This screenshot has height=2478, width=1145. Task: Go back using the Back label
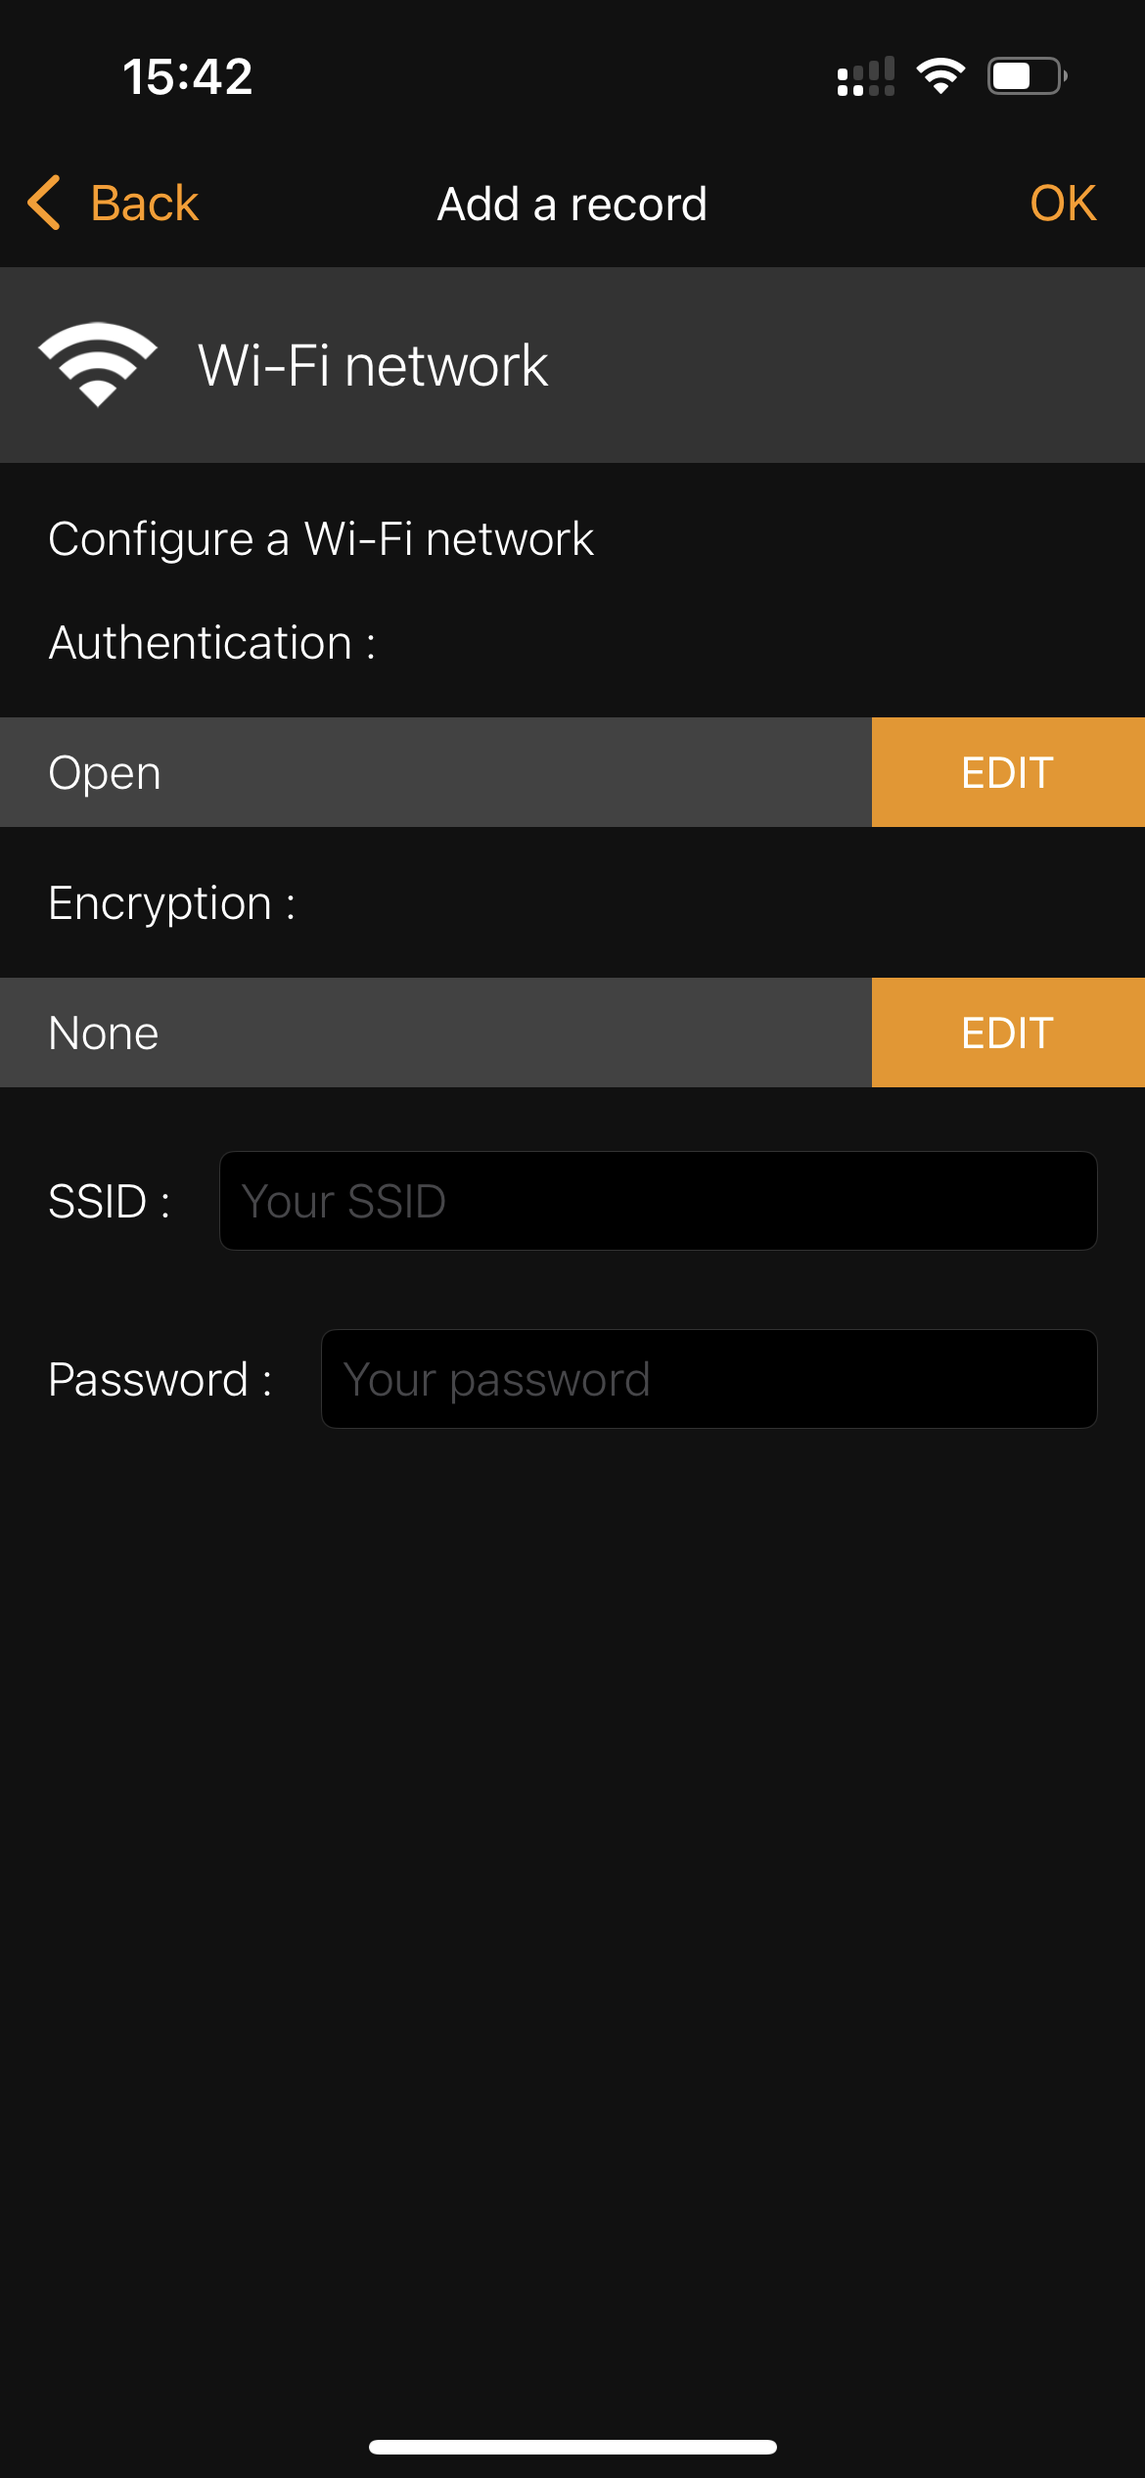(145, 204)
